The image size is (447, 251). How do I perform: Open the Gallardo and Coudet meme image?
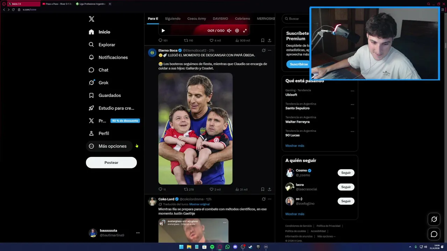195,129
